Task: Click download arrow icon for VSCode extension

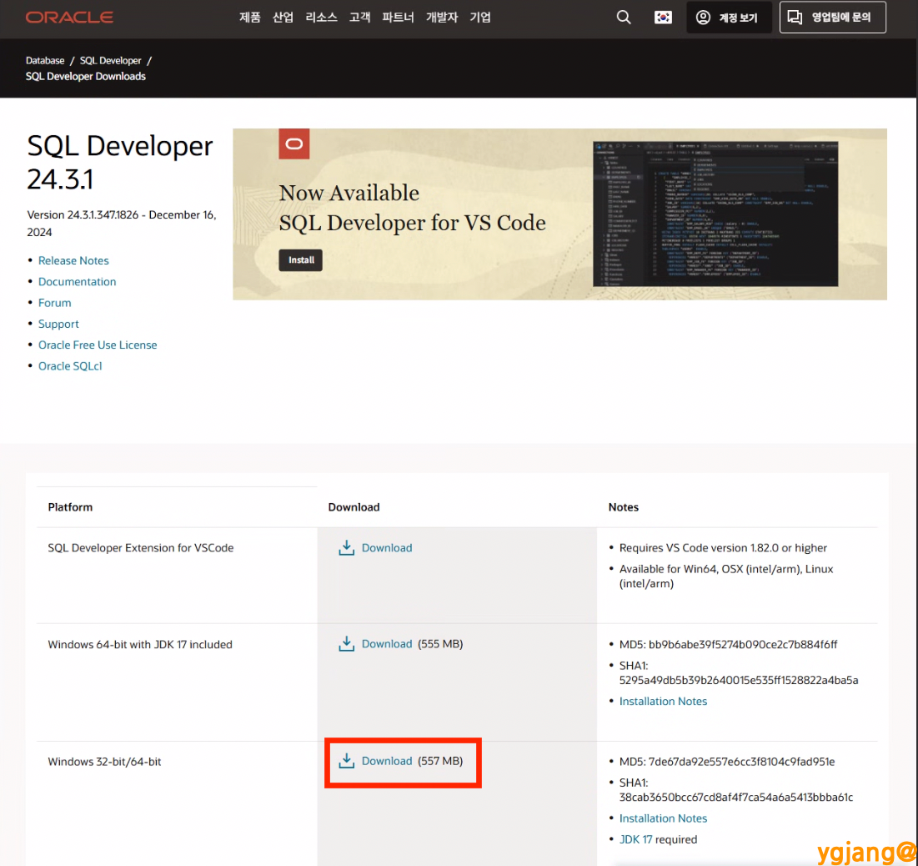Action: [347, 548]
